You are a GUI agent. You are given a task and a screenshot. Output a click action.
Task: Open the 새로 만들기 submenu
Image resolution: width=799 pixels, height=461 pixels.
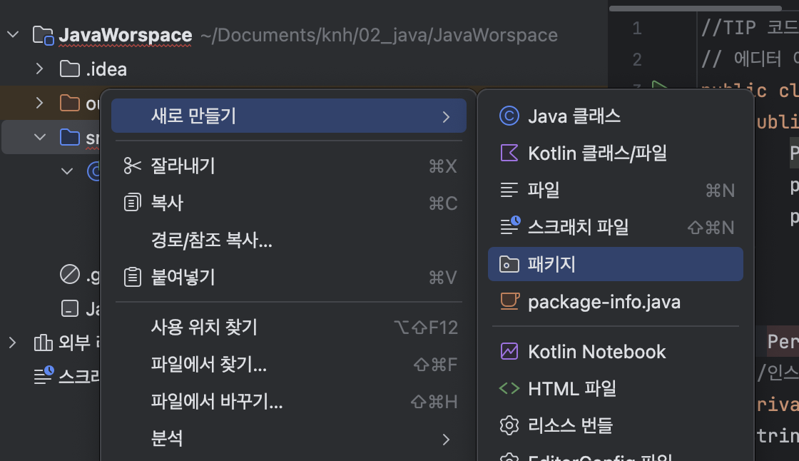(288, 116)
